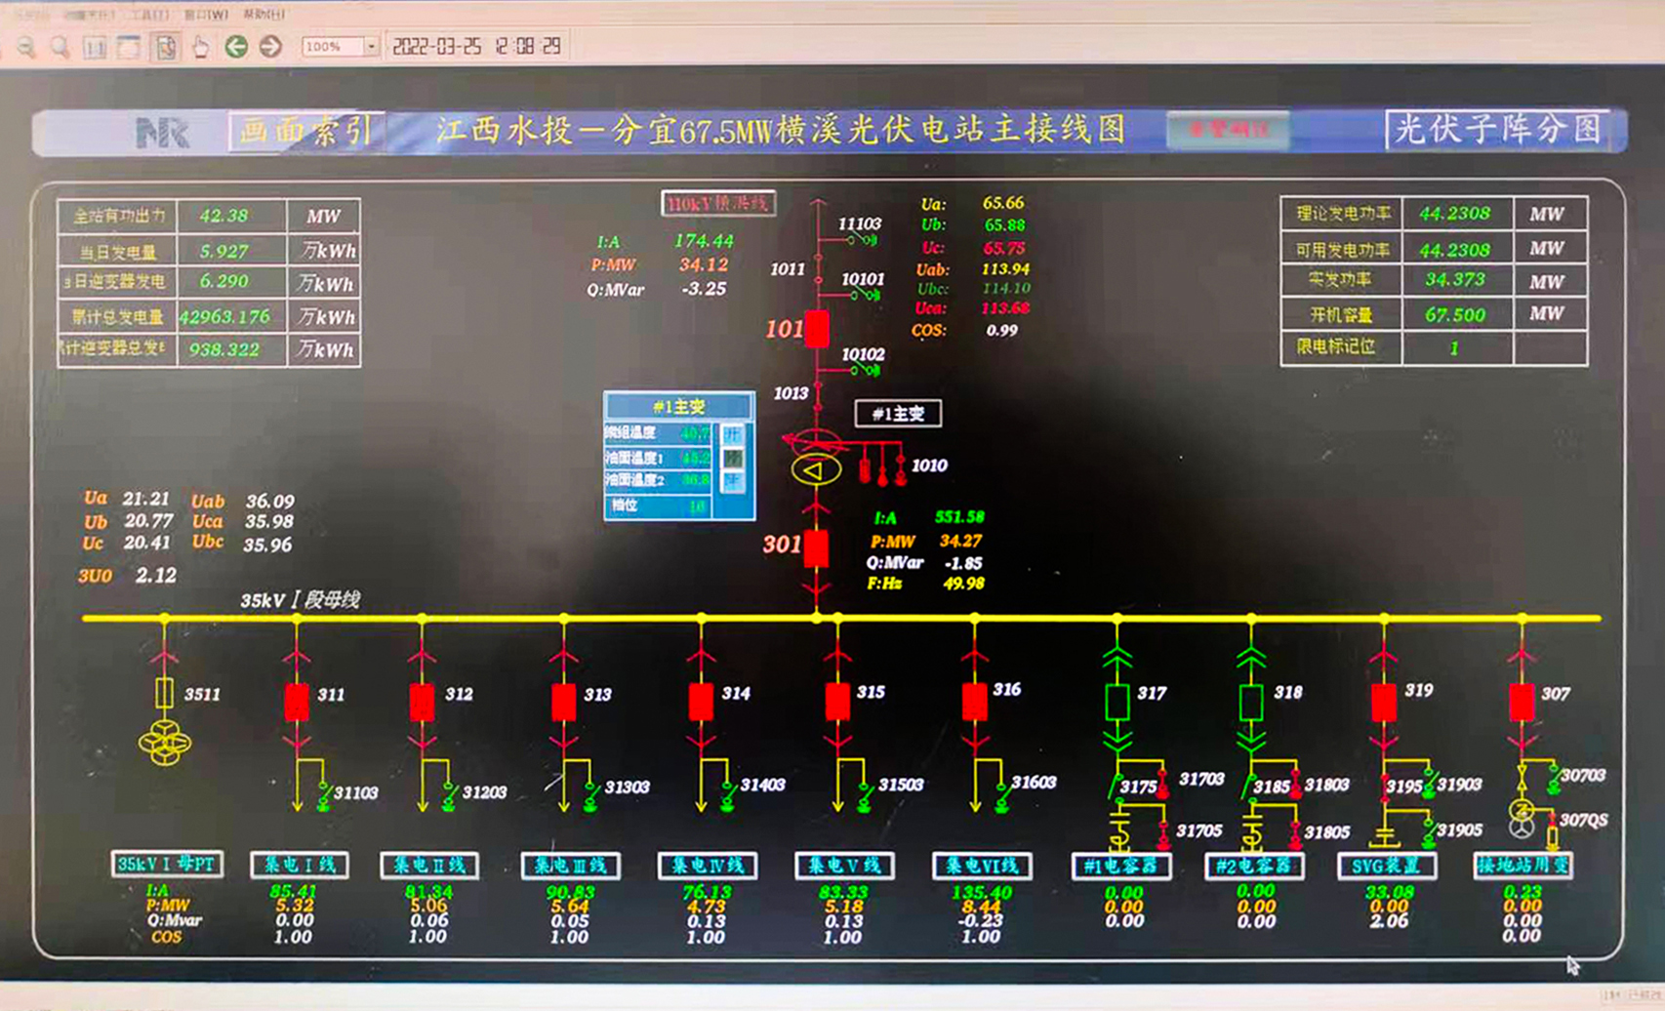Click the SVG装置 device label
Image resolution: width=1665 pixels, height=1011 pixels.
point(1386,866)
